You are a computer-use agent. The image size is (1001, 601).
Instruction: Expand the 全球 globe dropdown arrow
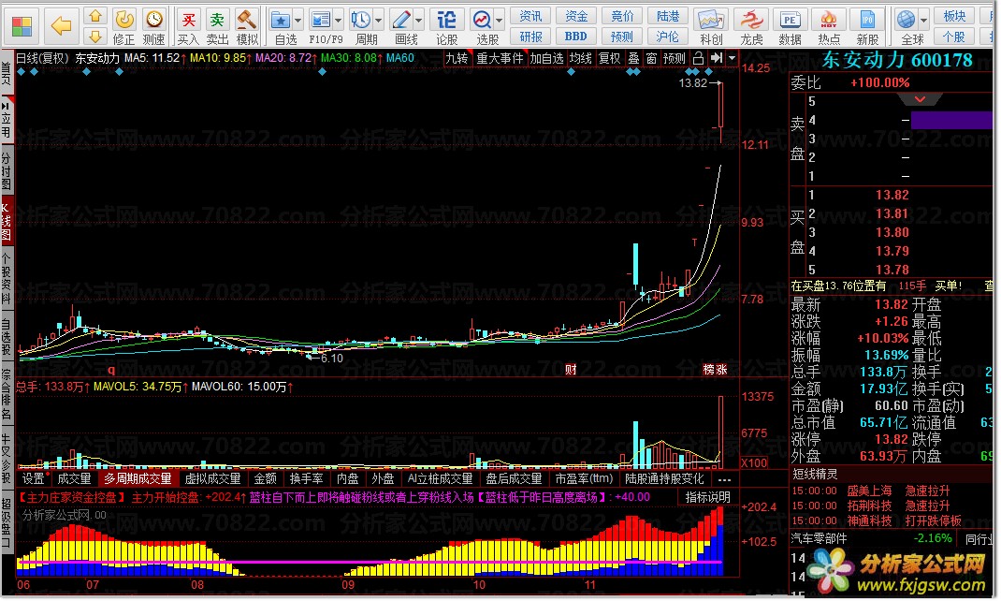pyautogui.click(x=923, y=21)
